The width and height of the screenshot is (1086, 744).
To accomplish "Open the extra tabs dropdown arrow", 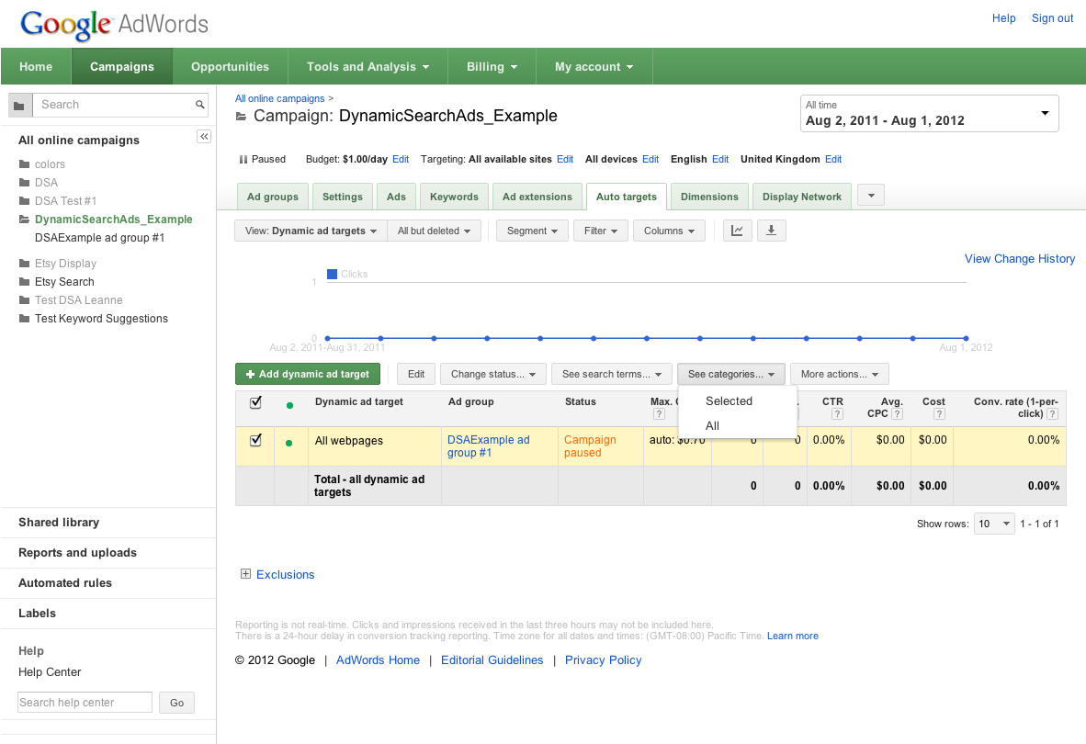I will click(x=871, y=195).
